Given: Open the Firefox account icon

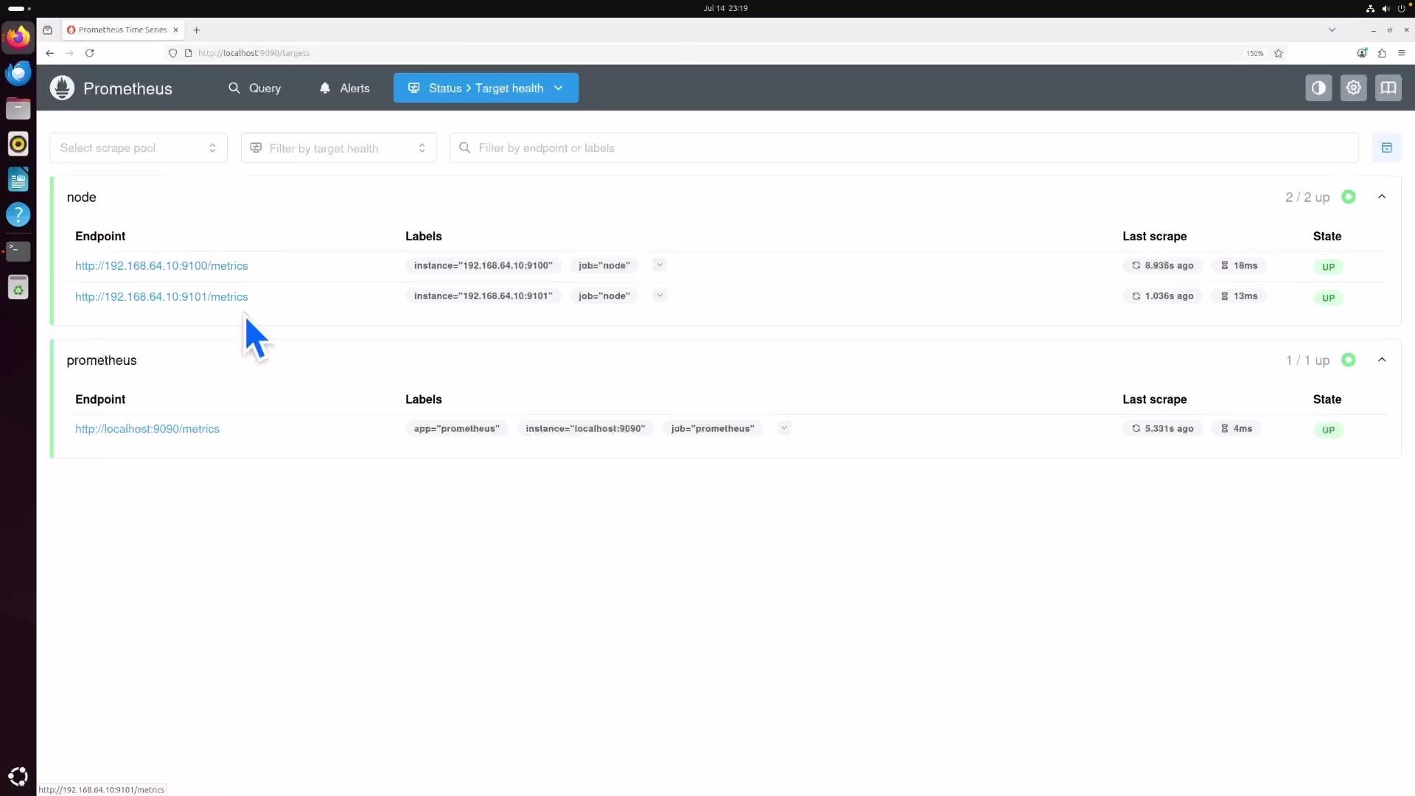Looking at the screenshot, I should [x=1362, y=53].
